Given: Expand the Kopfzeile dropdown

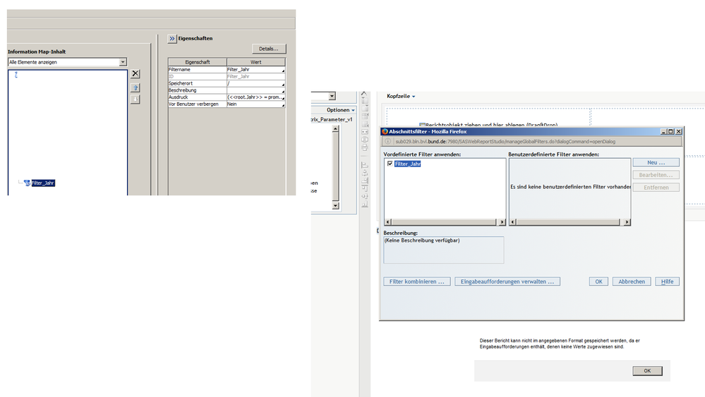Looking at the screenshot, I should pyautogui.click(x=401, y=96).
